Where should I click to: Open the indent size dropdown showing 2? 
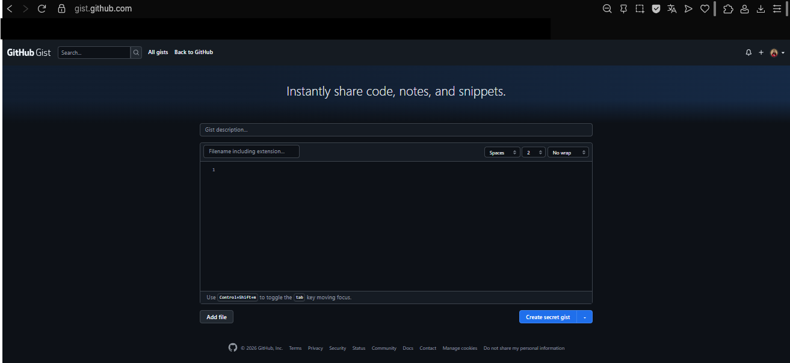point(533,153)
